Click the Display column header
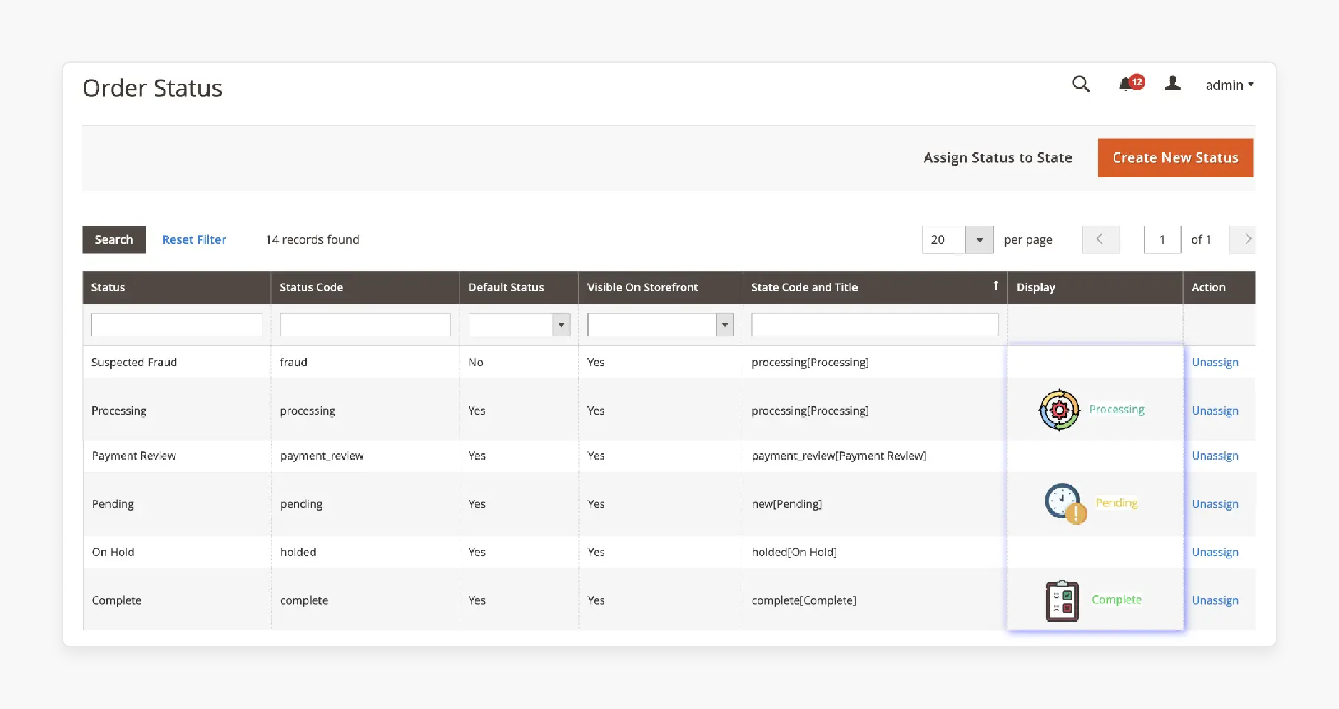This screenshot has width=1339, height=709. (x=1095, y=288)
